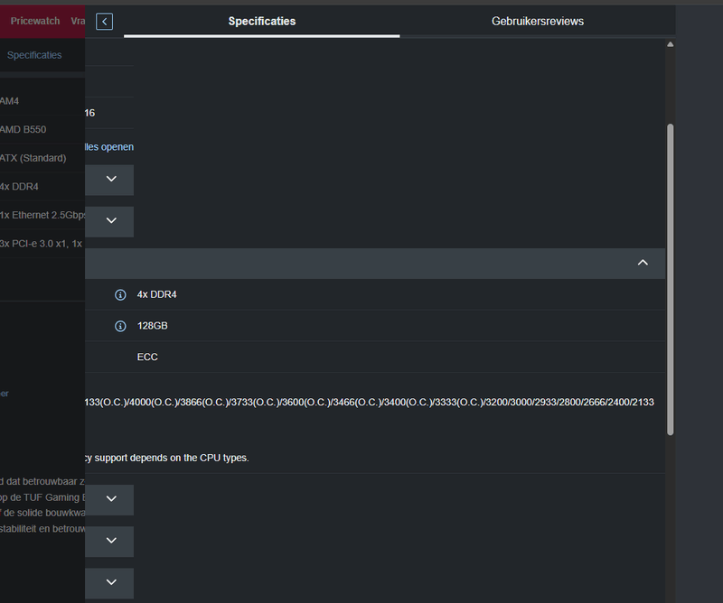The height and width of the screenshot is (603, 723).
Task: Click the scrollbar up arrow
Action: tap(670, 43)
